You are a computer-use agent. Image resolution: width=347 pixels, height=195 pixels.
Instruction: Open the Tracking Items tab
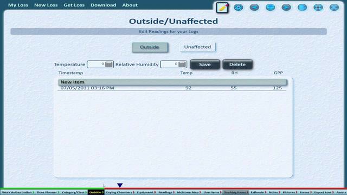(235, 192)
